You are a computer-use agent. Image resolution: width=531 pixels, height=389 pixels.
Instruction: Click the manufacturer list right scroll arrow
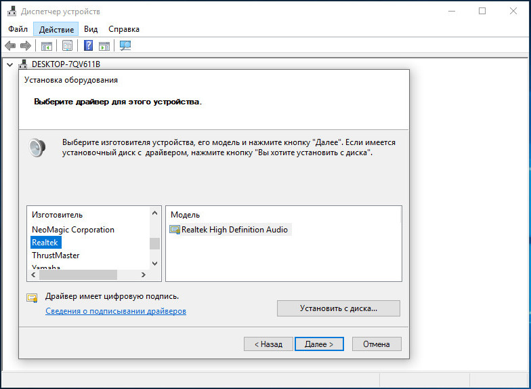point(144,275)
